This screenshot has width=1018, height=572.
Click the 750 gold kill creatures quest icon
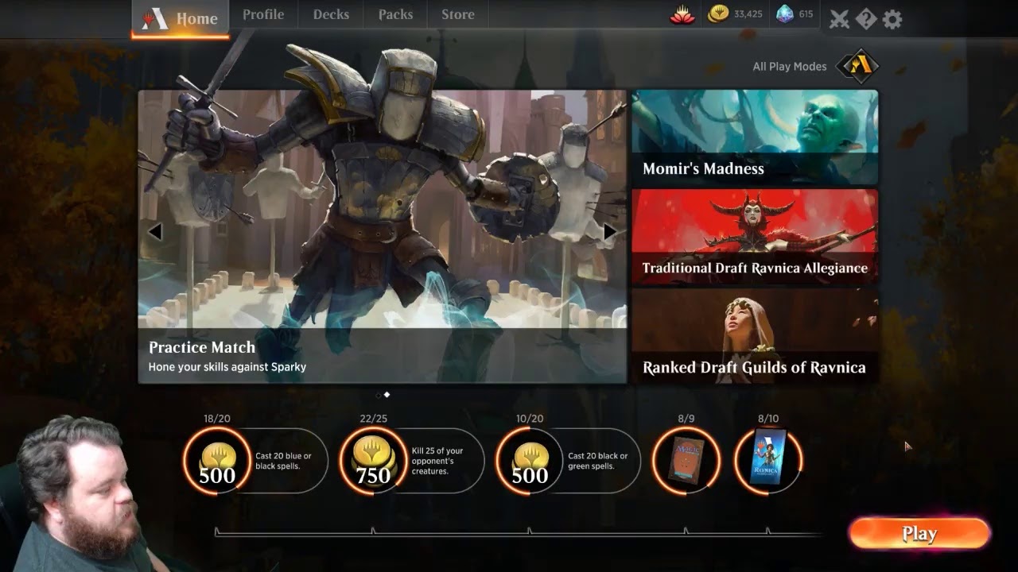pyautogui.click(x=373, y=461)
